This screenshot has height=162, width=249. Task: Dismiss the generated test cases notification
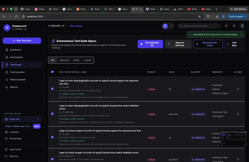click(x=241, y=35)
